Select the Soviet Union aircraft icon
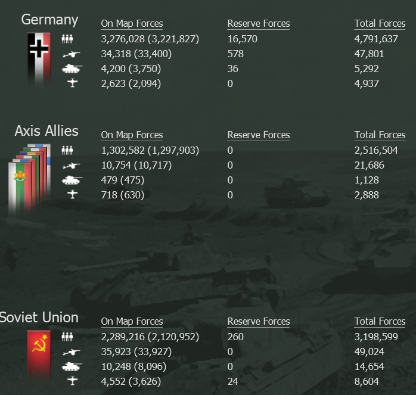Viewport: 416px width, 395px height. [73, 381]
